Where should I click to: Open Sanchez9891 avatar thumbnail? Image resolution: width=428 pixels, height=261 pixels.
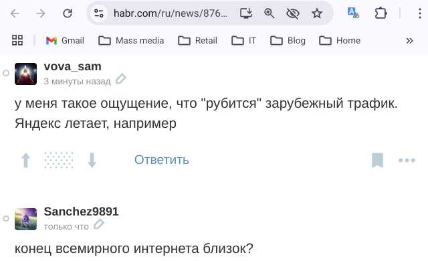click(25, 219)
